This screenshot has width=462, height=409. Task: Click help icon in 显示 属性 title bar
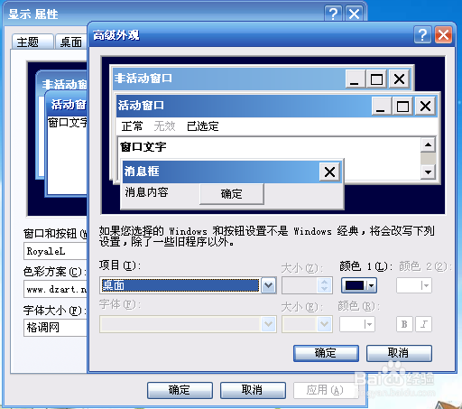tap(333, 14)
